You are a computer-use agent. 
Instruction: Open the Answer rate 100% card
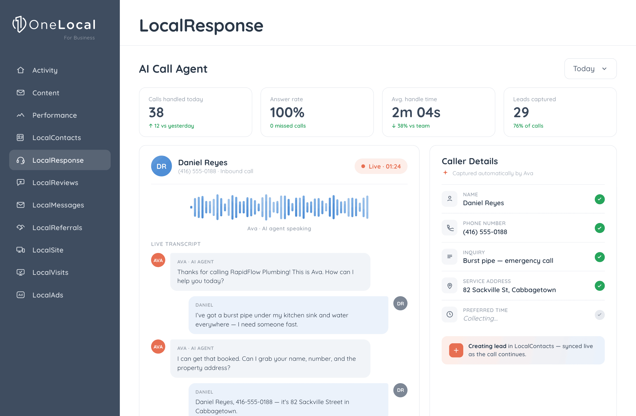coord(317,112)
